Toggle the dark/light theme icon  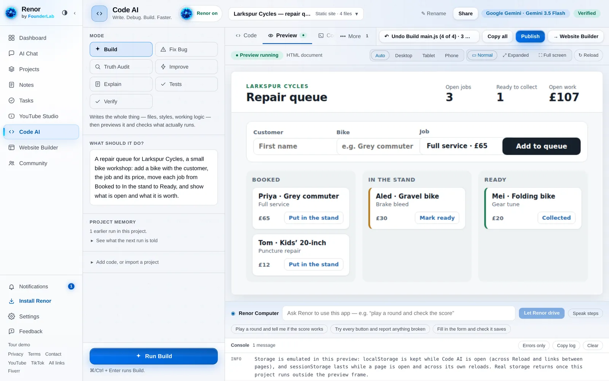(x=65, y=13)
